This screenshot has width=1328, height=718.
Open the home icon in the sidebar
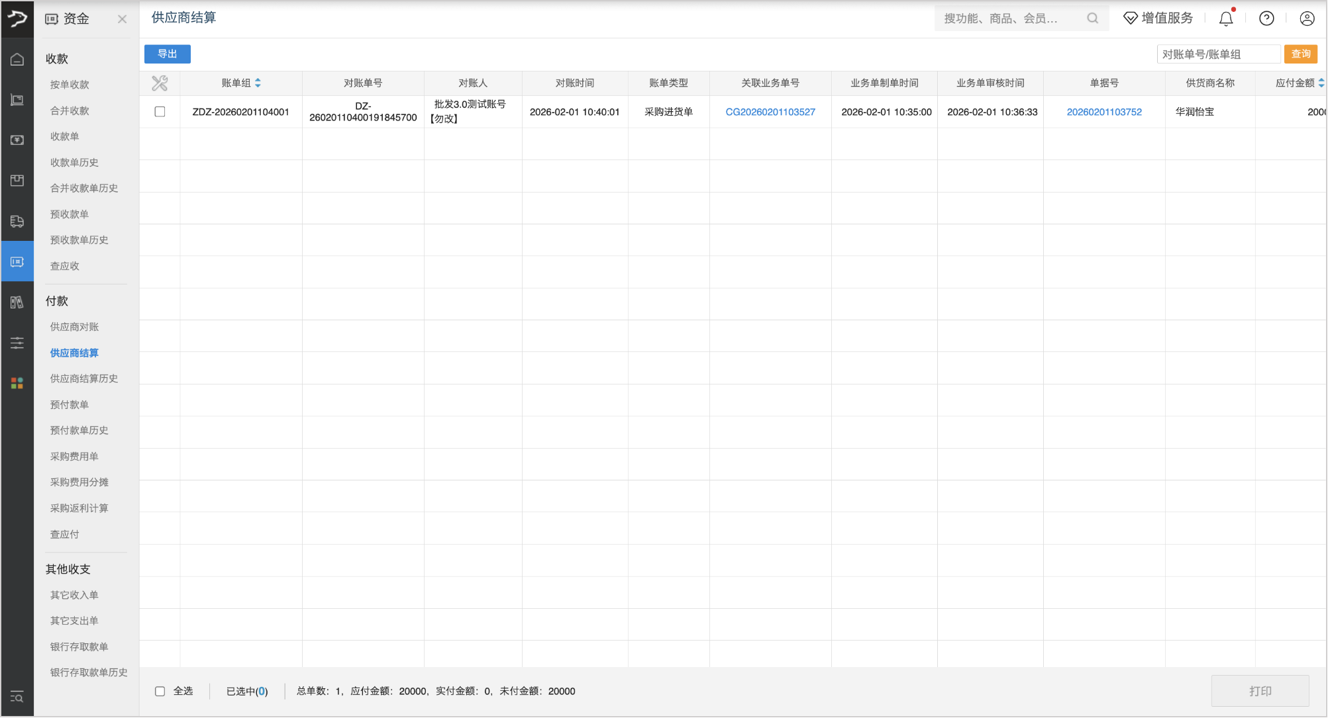click(17, 60)
